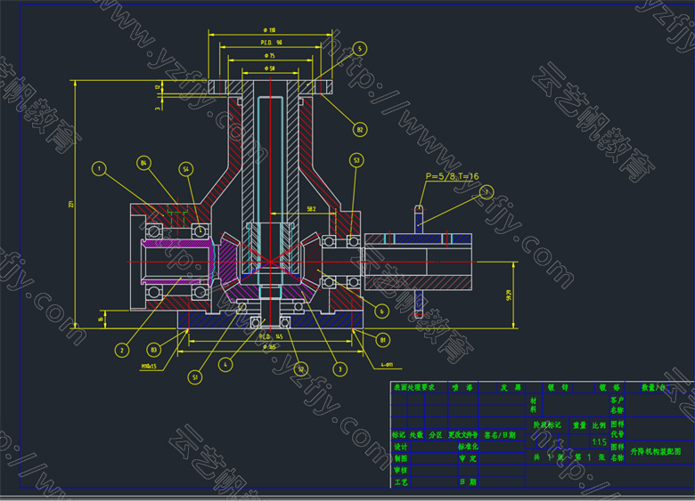Click the 材料 label in title block
Viewport: 695px width, 501px height.
pyautogui.click(x=534, y=405)
